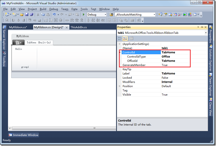Open the Class View side tab
Viewport: 216px width, 146px height.
(x=211, y=107)
